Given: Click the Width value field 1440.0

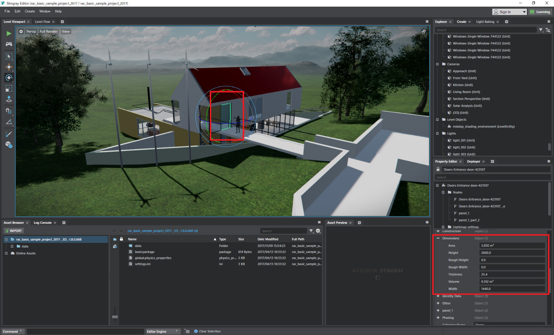Looking at the screenshot, I should [x=512, y=289].
